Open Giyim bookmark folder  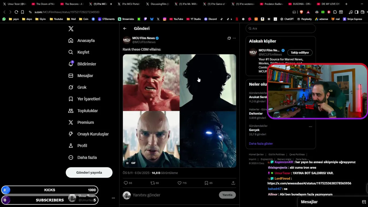pyautogui.click(x=41, y=19)
